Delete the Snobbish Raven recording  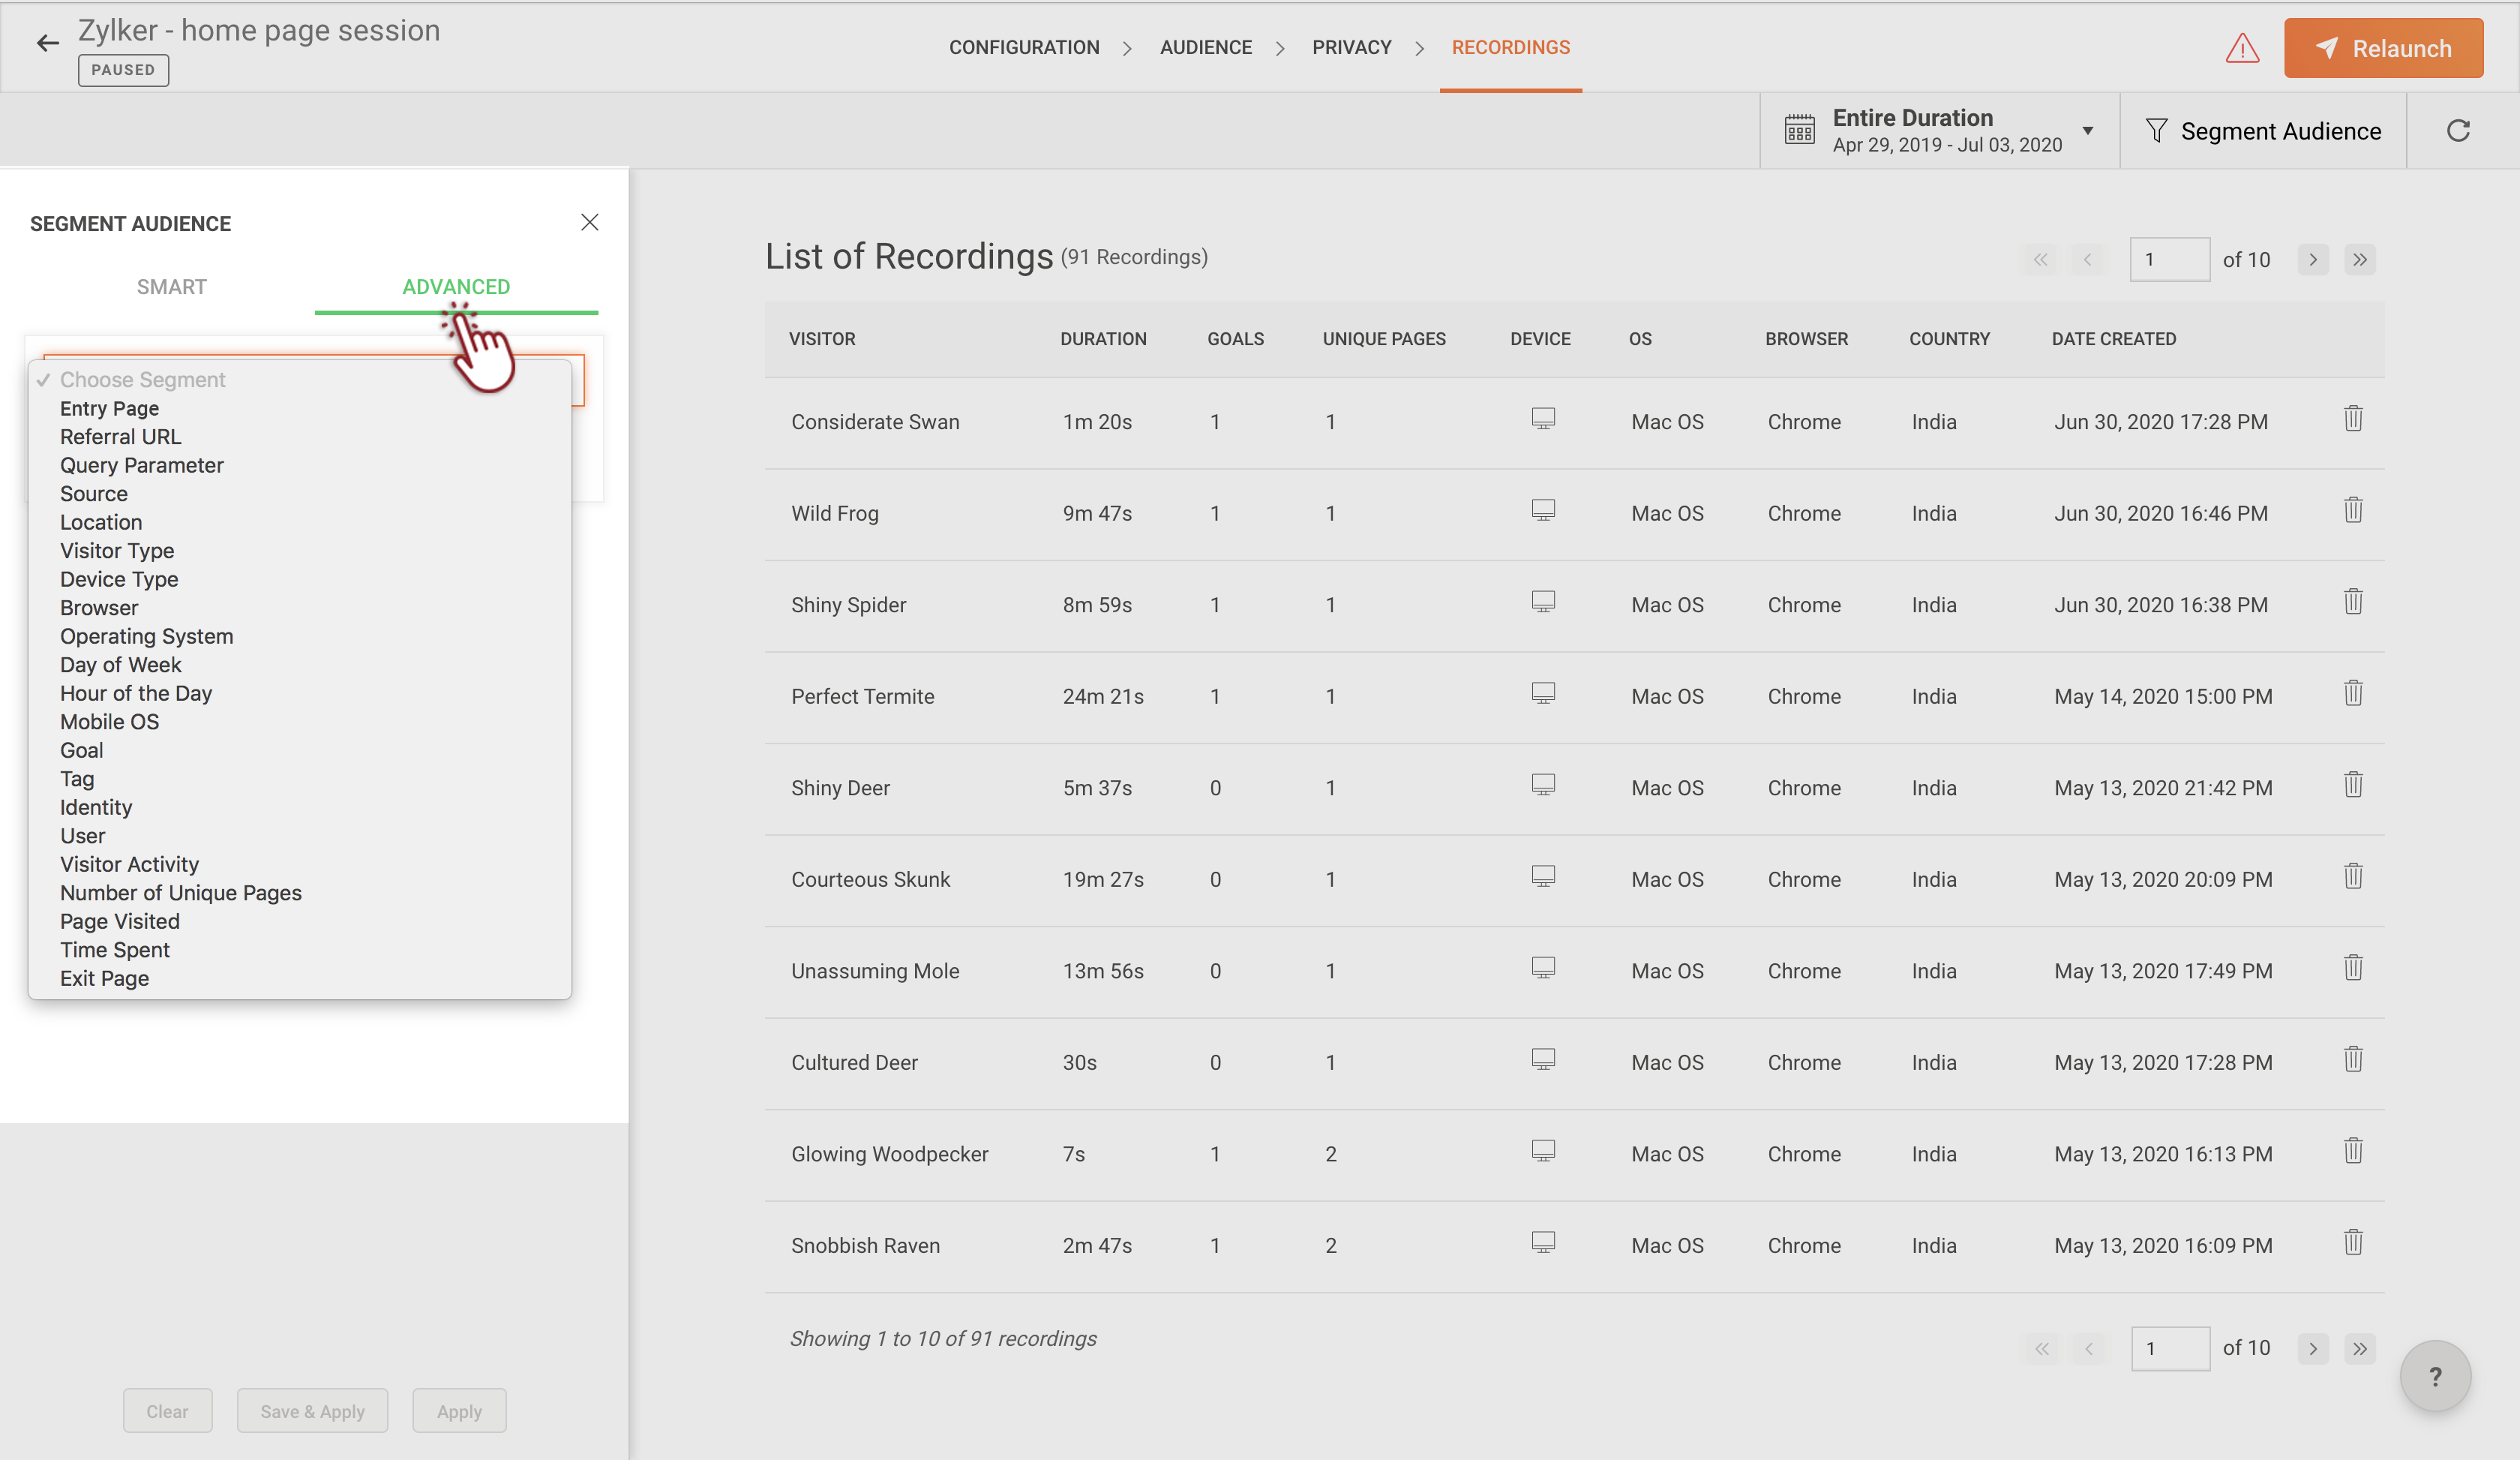pos(2353,1243)
